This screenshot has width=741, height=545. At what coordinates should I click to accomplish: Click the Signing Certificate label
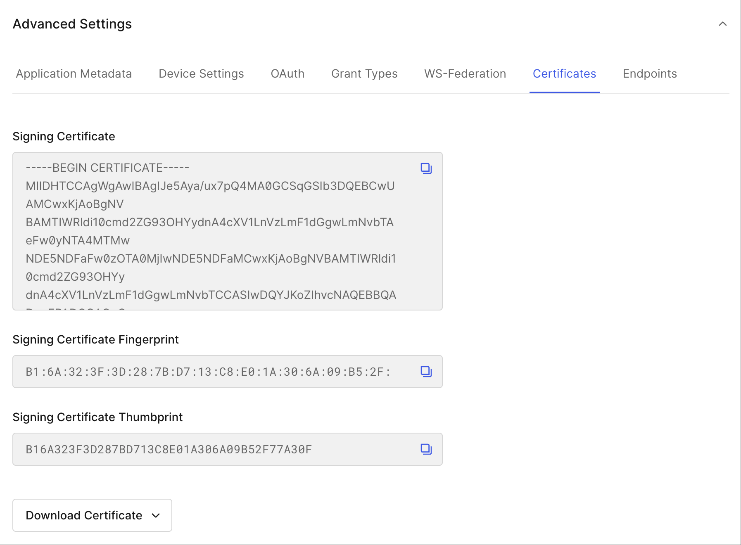pos(64,136)
